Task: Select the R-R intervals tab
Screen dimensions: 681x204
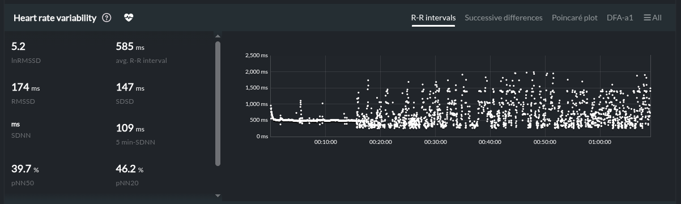Action: pos(433,18)
